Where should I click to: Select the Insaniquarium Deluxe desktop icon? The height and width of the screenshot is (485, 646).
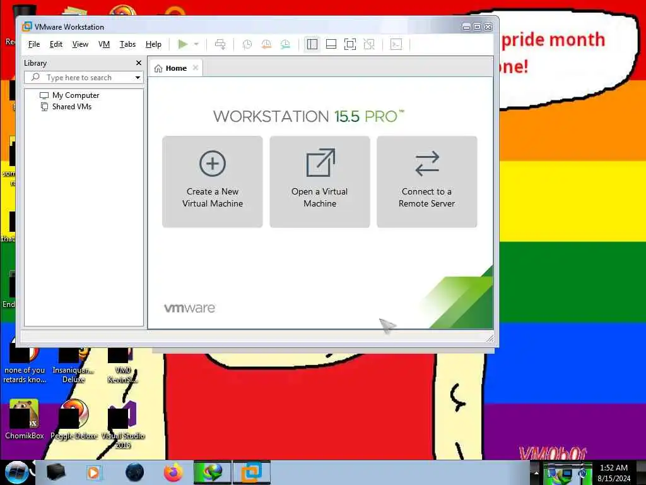point(73,366)
